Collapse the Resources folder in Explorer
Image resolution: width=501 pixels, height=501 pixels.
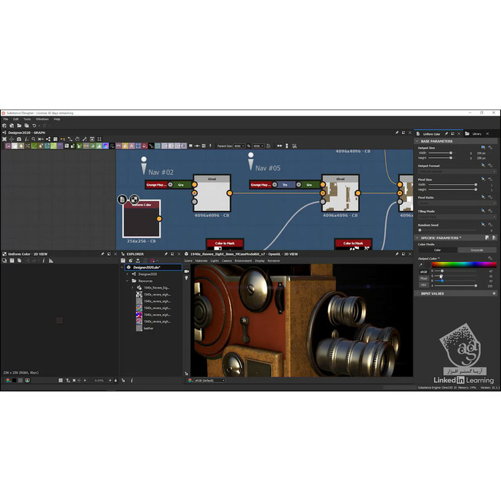(126, 281)
